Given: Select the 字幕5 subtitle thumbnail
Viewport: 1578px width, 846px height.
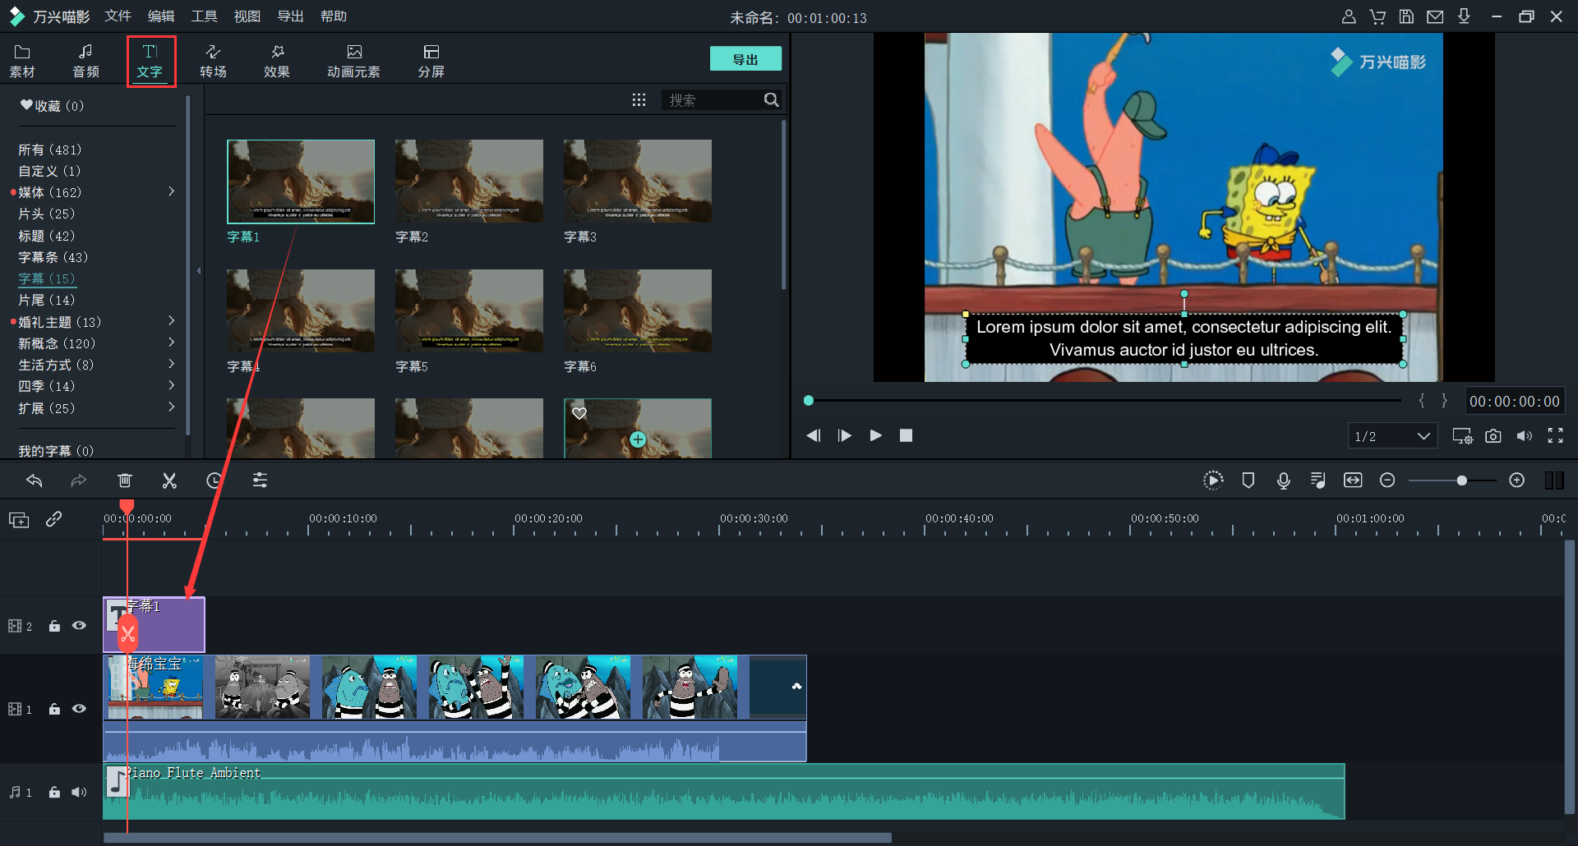Looking at the screenshot, I should pyautogui.click(x=468, y=310).
